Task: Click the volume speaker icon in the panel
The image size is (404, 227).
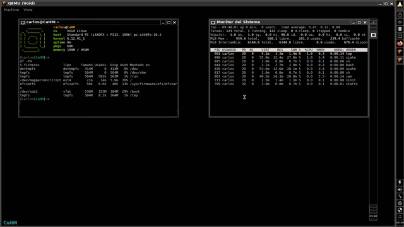Action: point(400,189)
